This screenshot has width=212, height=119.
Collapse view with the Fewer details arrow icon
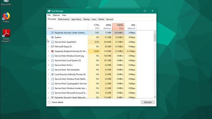click(x=49, y=102)
